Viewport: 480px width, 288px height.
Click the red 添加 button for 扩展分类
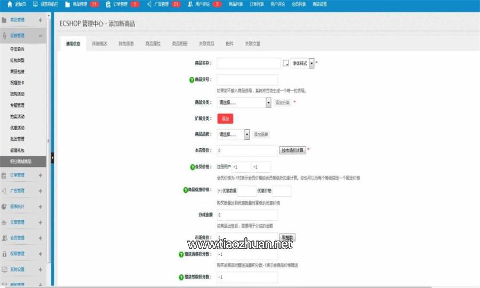tap(225, 119)
